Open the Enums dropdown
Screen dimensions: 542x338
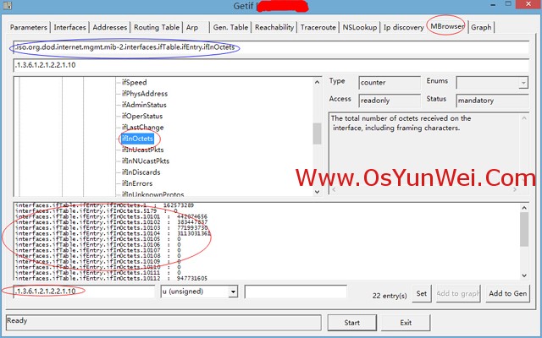click(x=523, y=83)
